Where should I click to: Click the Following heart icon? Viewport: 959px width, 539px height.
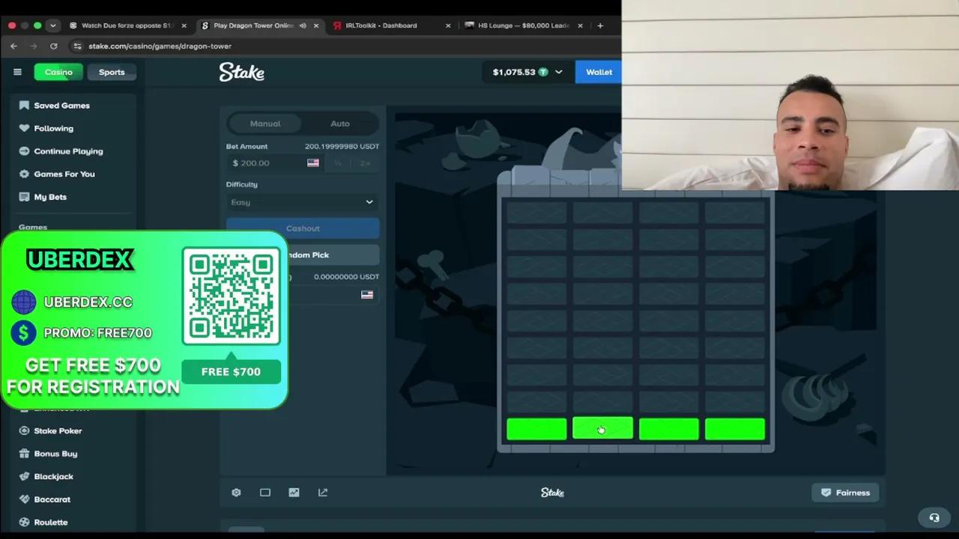pyautogui.click(x=24, y=128)
